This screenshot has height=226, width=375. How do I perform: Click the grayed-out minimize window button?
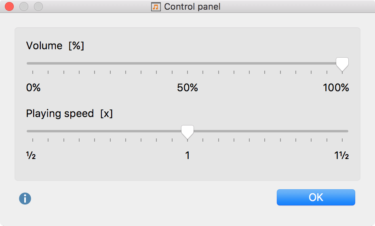(23, 7)
